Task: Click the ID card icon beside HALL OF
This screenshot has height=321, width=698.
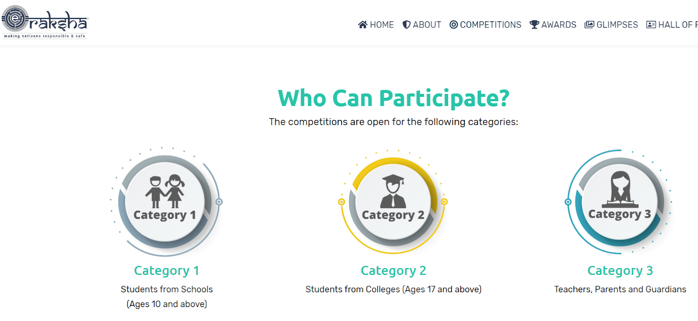Action: 651,25
